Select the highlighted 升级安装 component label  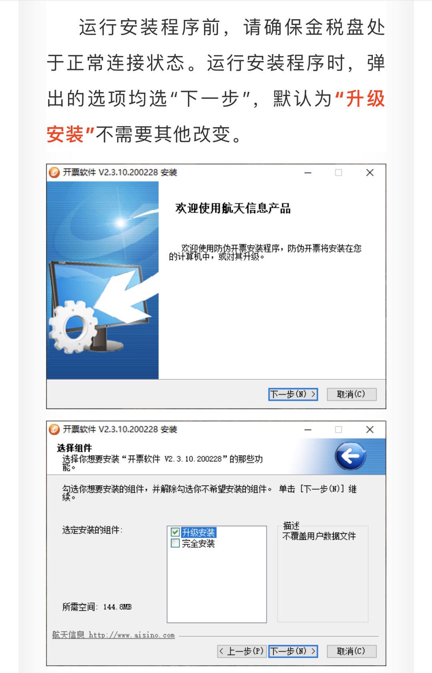point(198,532)
